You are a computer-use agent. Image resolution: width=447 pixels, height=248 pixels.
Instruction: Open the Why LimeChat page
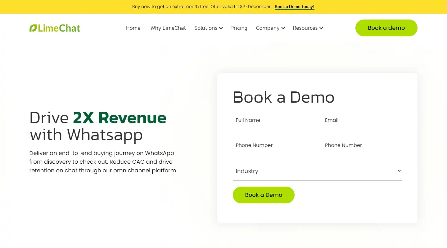coord(168,28)
